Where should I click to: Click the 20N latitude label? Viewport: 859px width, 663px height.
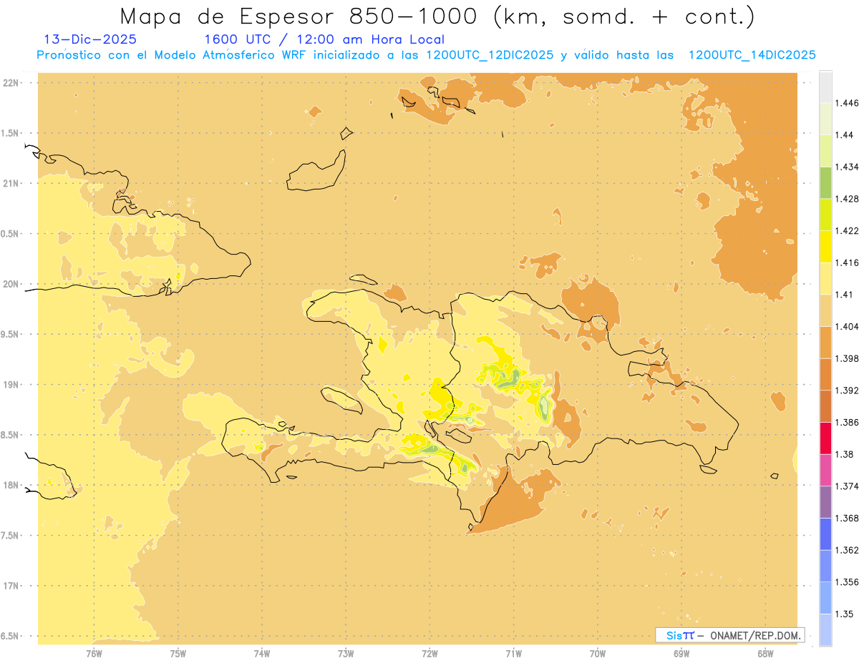[x=11, y=284]
